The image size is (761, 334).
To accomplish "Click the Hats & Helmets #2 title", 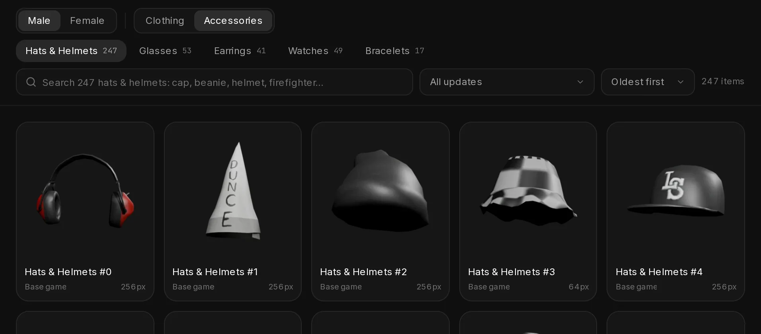I will [363, 272].
